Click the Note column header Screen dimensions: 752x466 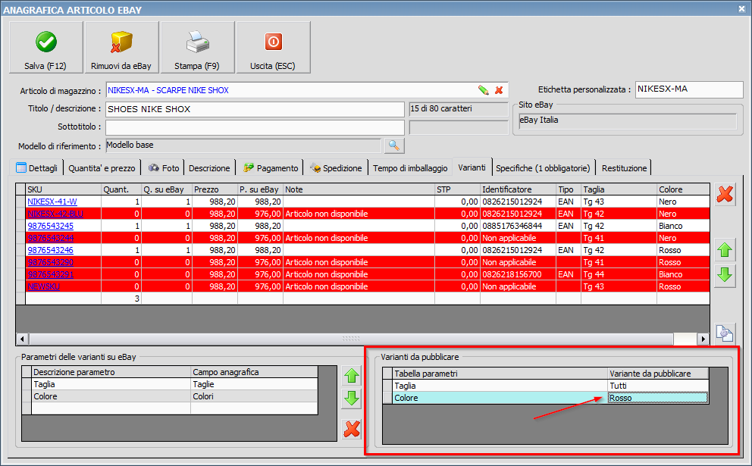pyautogui.click(x=359, y=189)
